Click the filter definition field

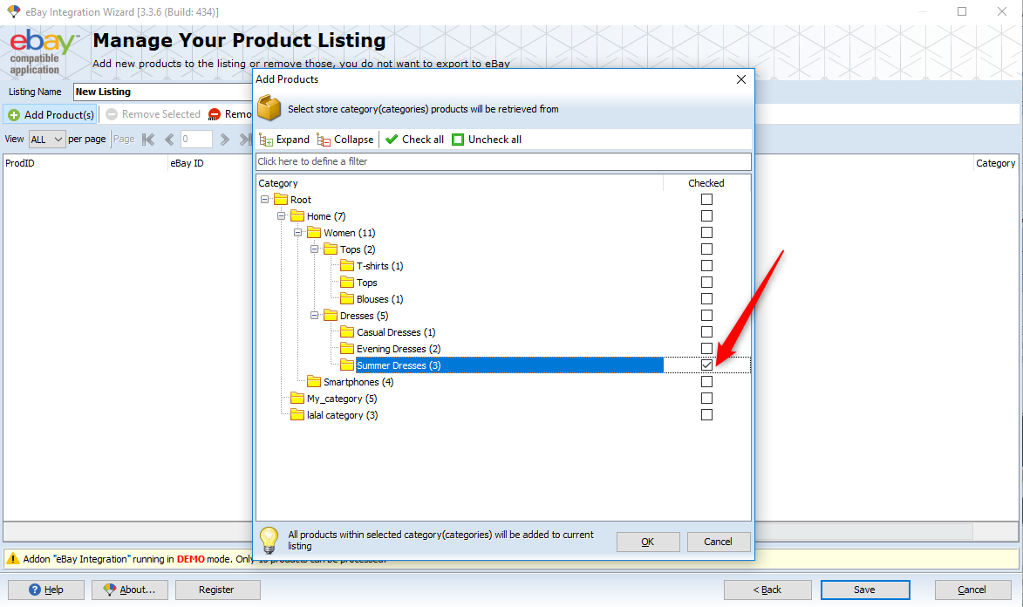click(x=503, y=161)
